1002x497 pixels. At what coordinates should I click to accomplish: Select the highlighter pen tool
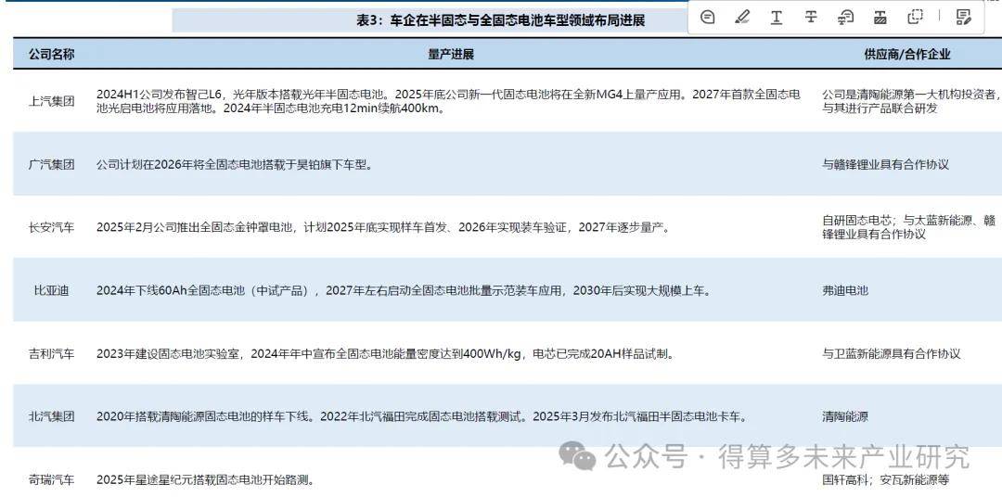click(742, 17)
